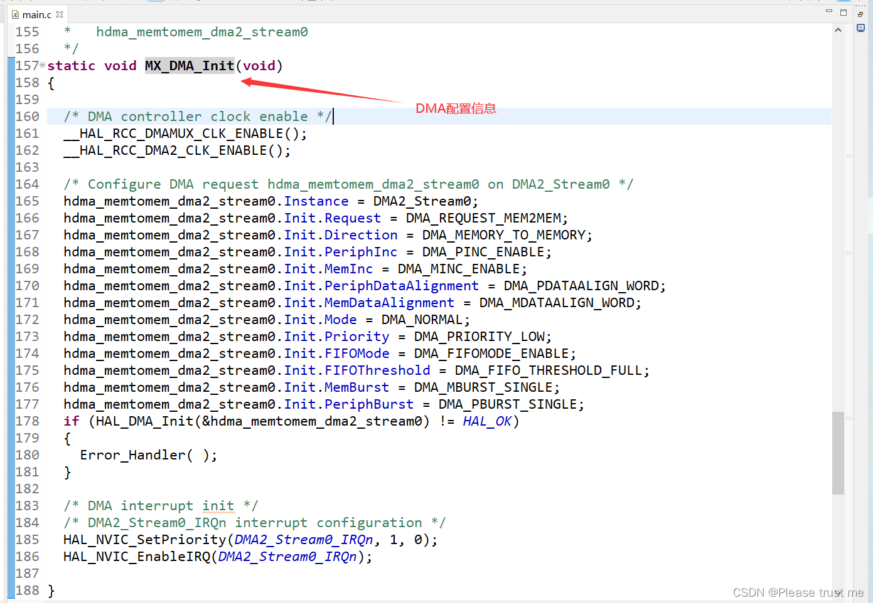Screen dimensions: 873x603
Task: Minimize the editor area using its minimize icon
Action: click(x=828, y=12)
